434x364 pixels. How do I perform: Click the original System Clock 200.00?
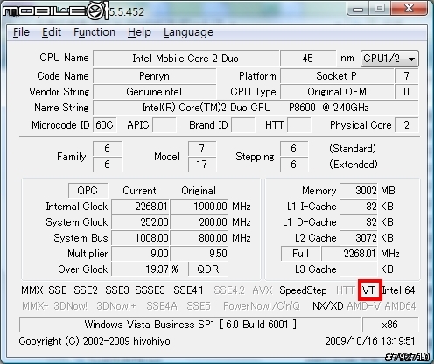point(199,222)
